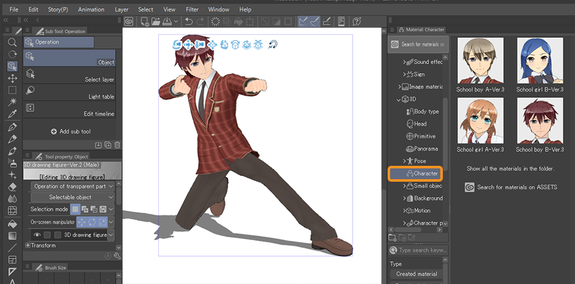Select the Edit timeline sub tool

click(x=70, y=109)
